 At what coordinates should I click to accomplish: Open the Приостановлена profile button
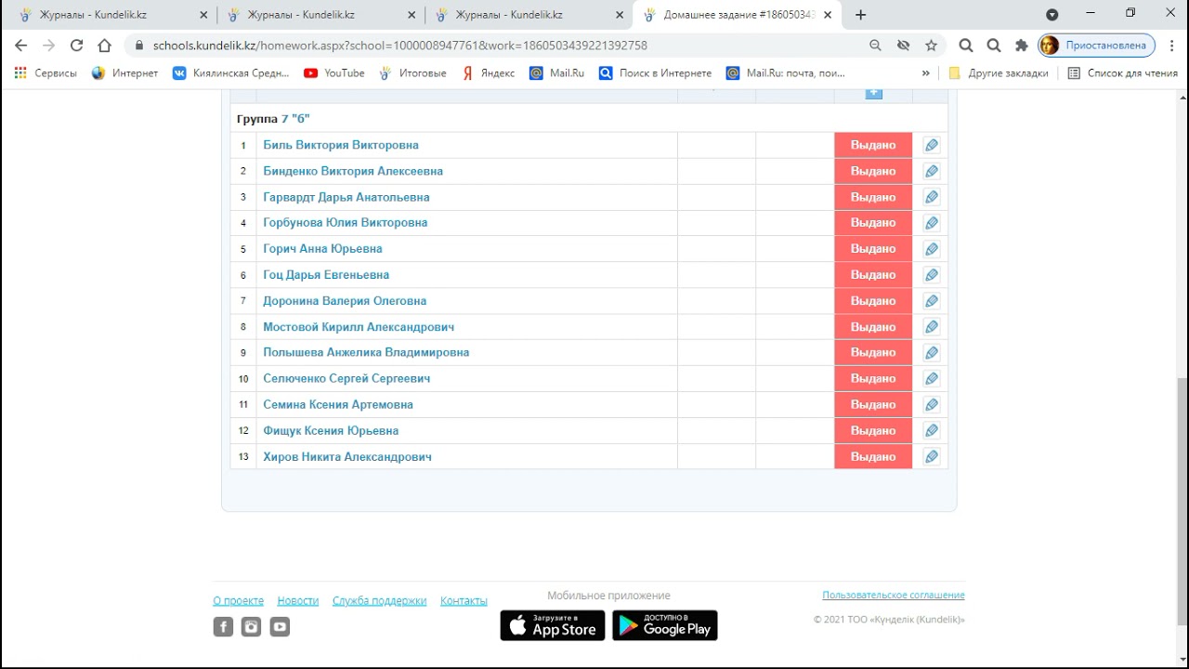point(1096,45)
